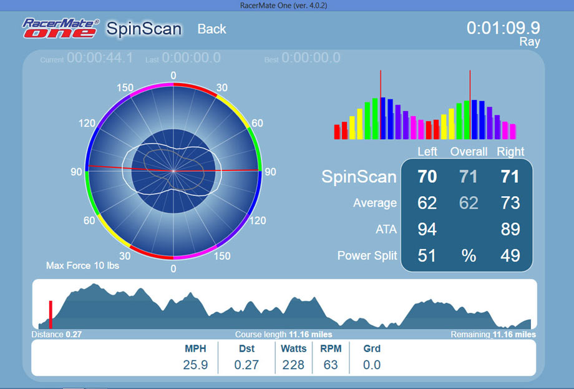Screen dimensions: 574x389
Task: Select the Right SpinScan value 71
Action: (x=510, y=177)
